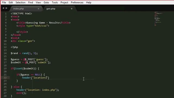174x98 pixels.
Task: Click the if($guess == NULL) line
Action: (x=31, y=75)
